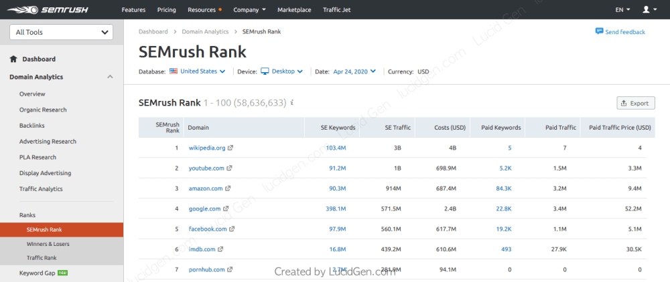Open the Apr 24, 2020 date dropdown
This screenshot has height=282, width=670.
click(354, 71)
